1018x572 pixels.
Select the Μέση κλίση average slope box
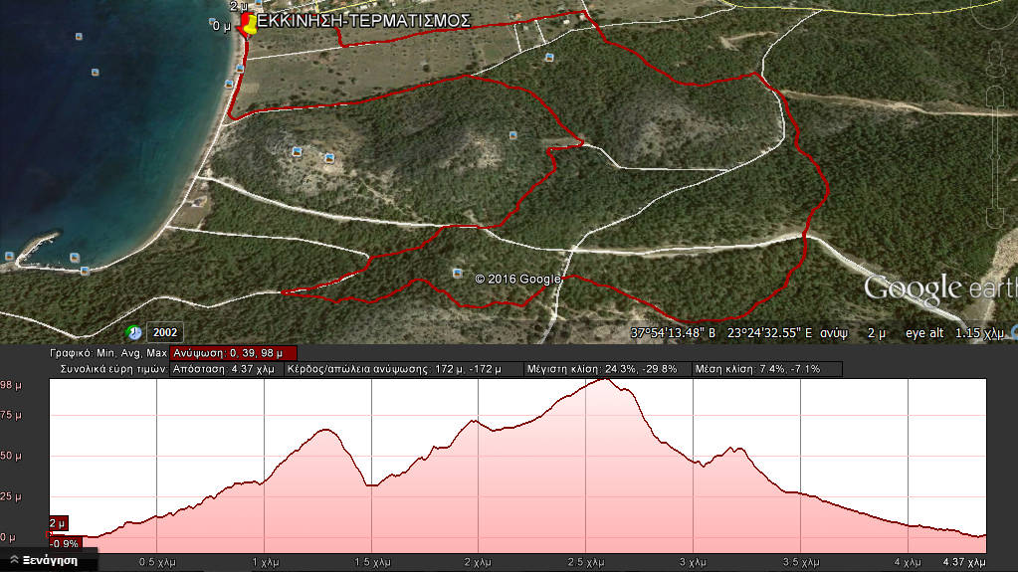[x=766, y=369]
